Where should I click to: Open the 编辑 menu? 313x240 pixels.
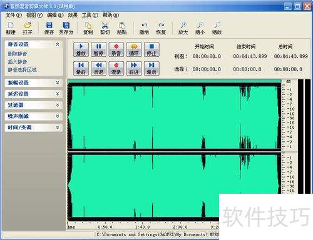tap(55, 15)
